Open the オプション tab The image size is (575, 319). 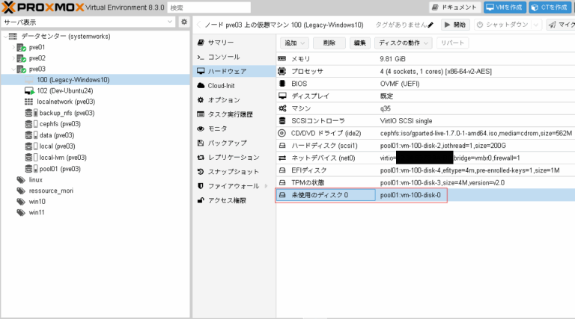234,100
